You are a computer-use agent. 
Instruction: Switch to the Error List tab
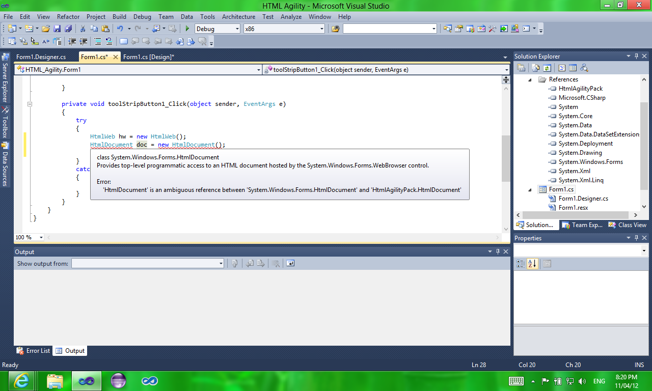click(x=34, y=351)
